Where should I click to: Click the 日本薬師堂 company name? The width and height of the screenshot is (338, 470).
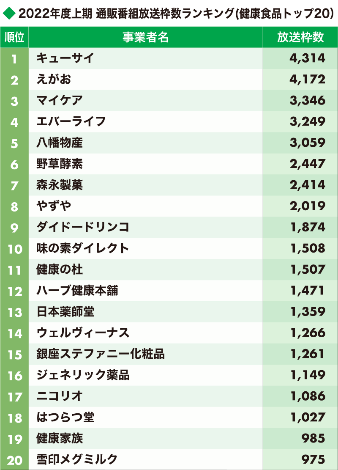pyautogui.click(x=65, y=311)
